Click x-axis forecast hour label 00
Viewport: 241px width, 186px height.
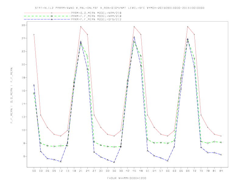(34, 171)
